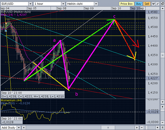Click bottom zoom in plus button
This screenshot has width=165, height=130.
pyautogui.click(x=157, y=128)
